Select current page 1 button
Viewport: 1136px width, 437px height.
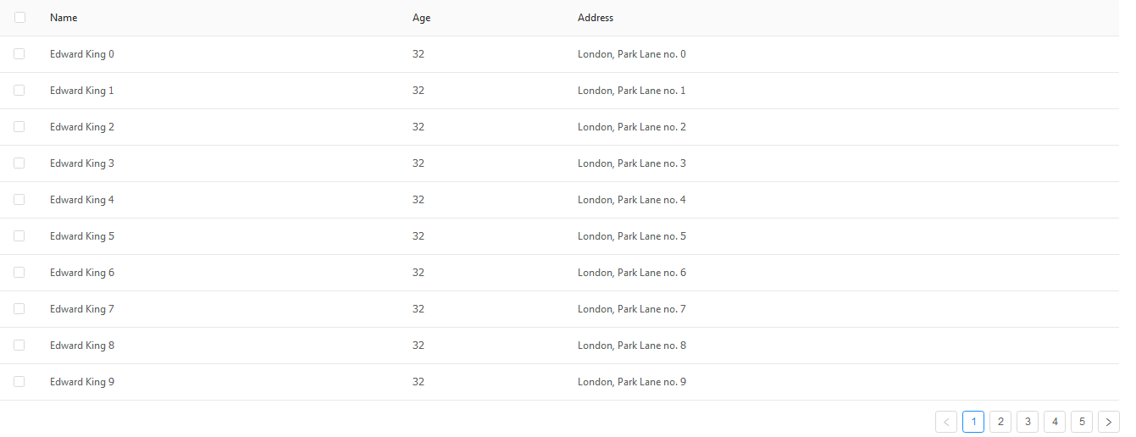[x=973, y=422]
